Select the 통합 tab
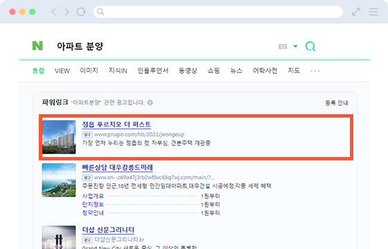The width and height of the screenshot is (388, 249). tap(38, 71)
